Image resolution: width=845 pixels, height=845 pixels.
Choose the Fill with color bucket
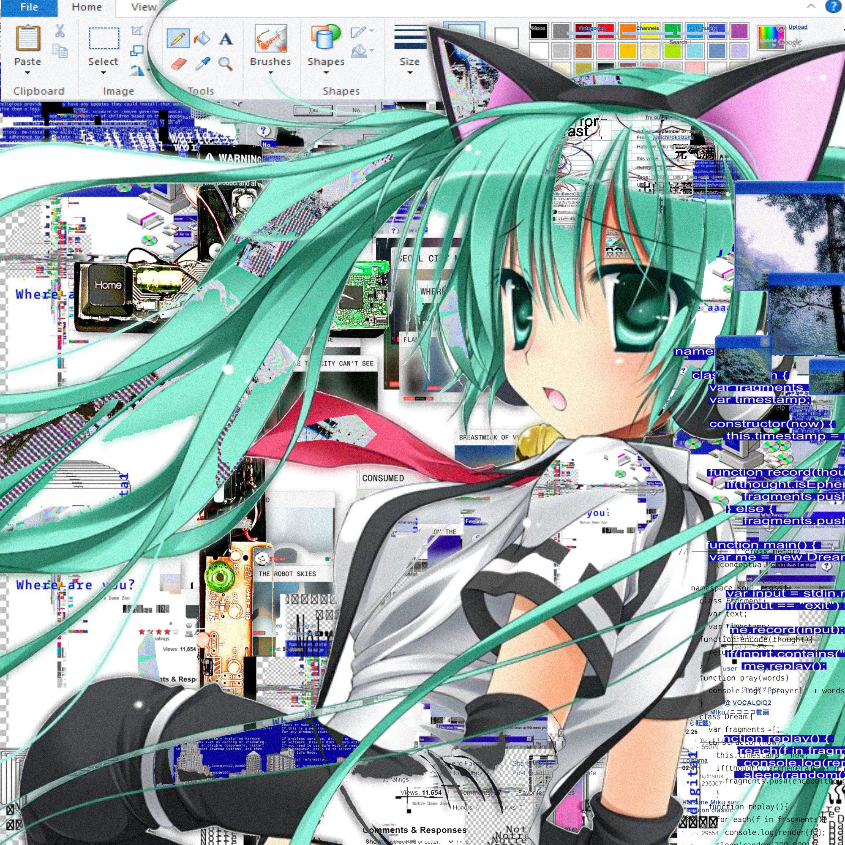click(202, 39)
